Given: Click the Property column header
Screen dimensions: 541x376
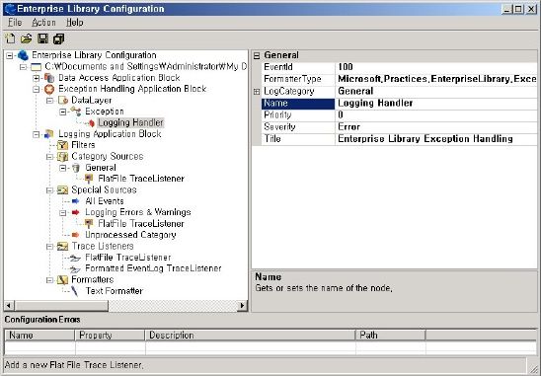Looking at the screenshot, I should coord(110,336).
